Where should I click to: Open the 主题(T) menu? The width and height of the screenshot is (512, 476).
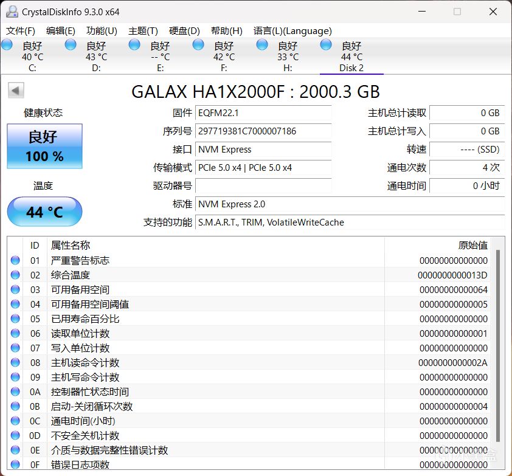click(x=143, y=31)
